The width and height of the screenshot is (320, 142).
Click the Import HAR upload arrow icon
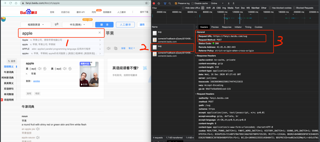(x=228, y=3)
